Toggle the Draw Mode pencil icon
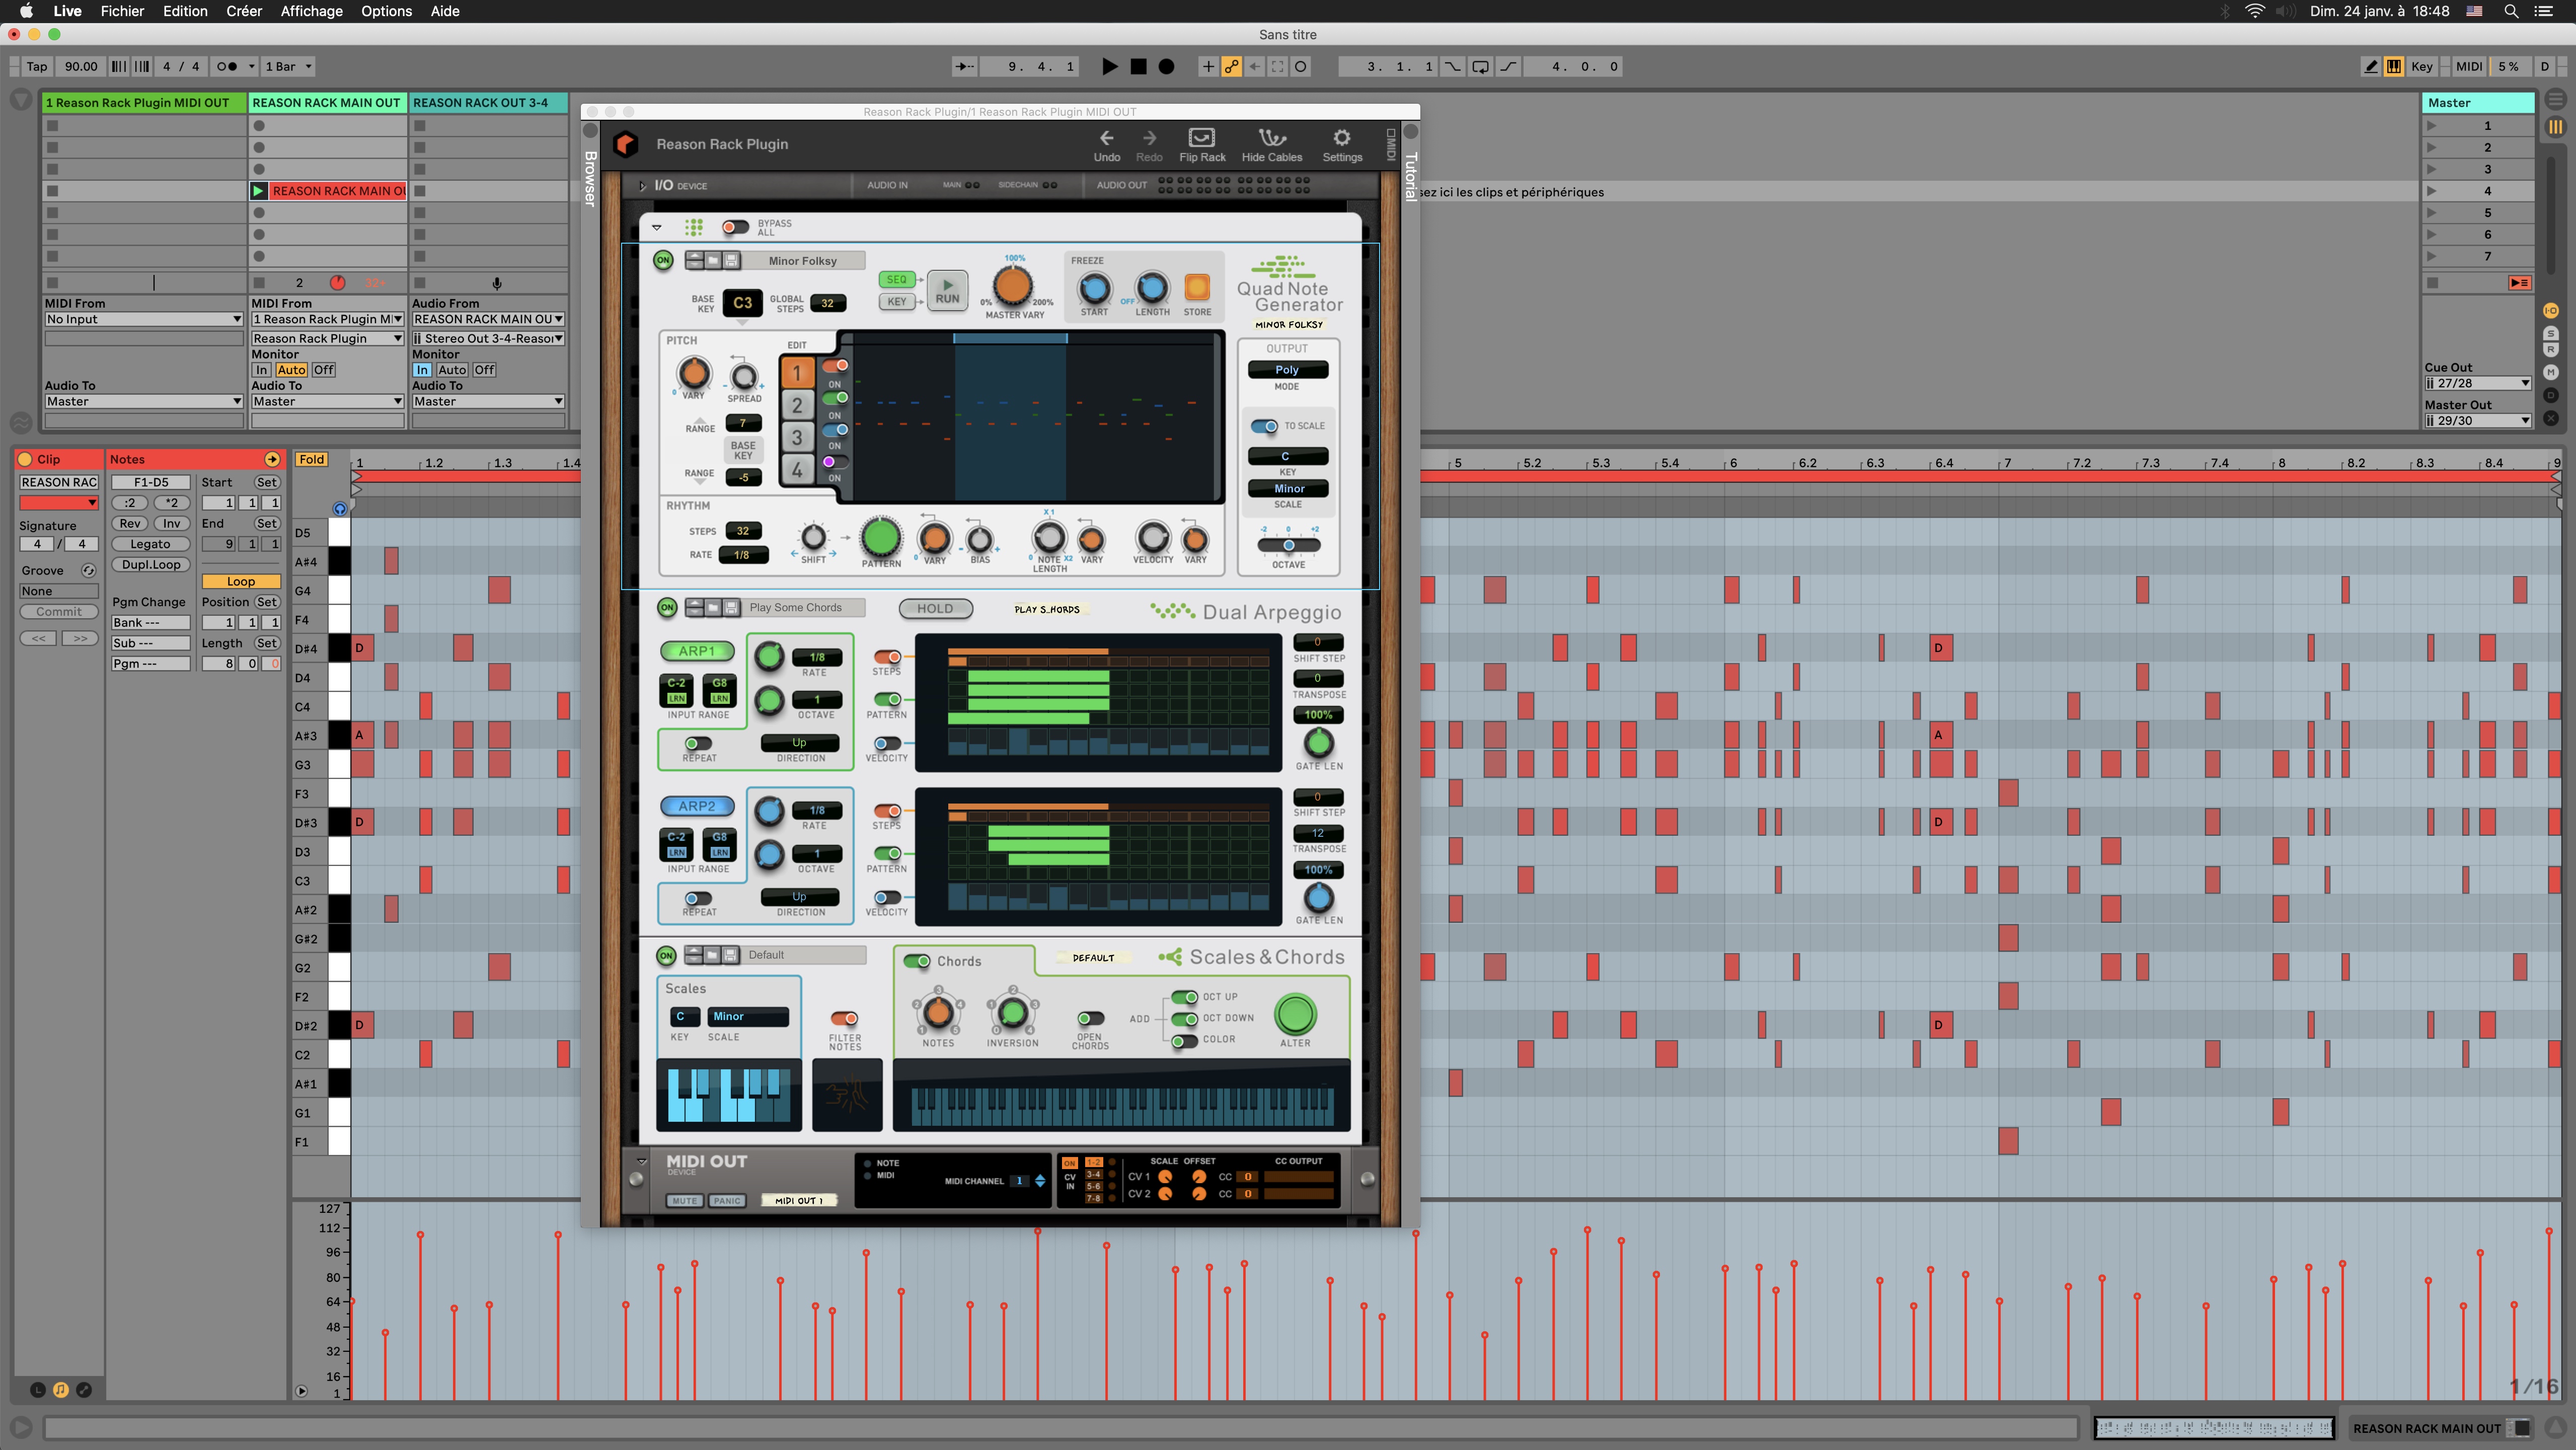The width and height of the screenshot is (2576, 1450). [x=2371, y=66]
